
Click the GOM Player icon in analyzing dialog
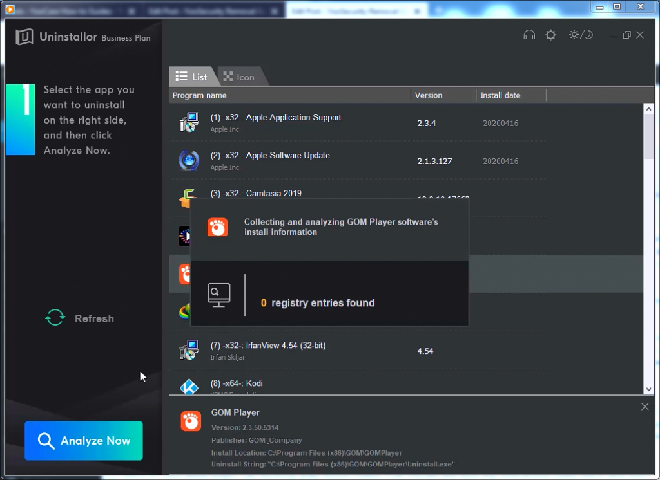pyautogui.click(x=218, y=227)
